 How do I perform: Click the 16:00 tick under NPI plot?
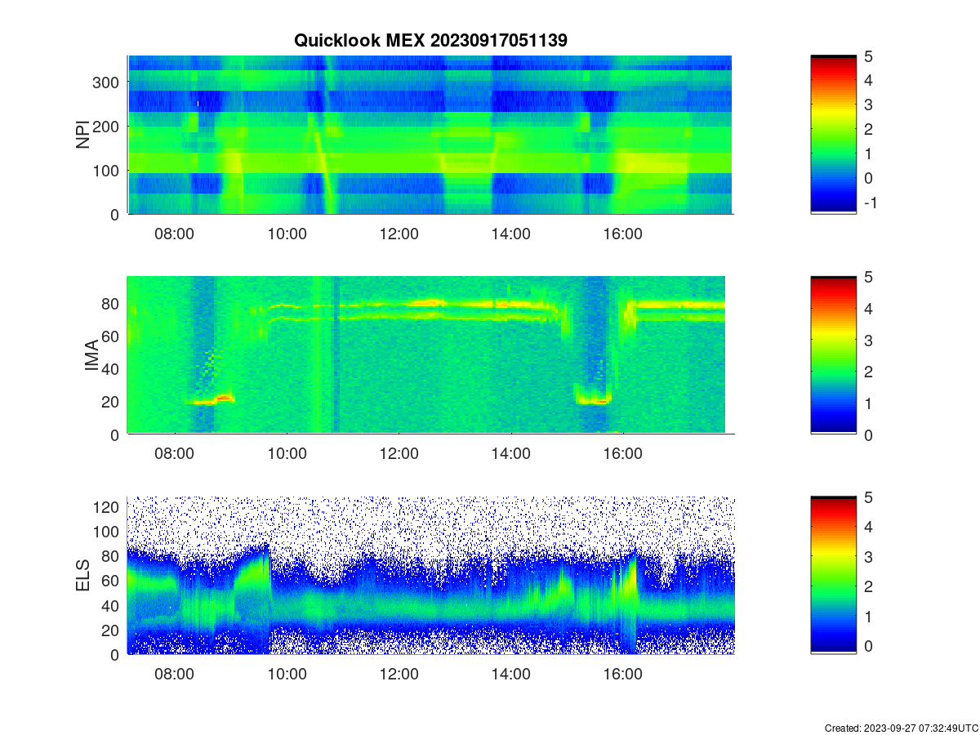pyautogui.click(x=623, y=234)
